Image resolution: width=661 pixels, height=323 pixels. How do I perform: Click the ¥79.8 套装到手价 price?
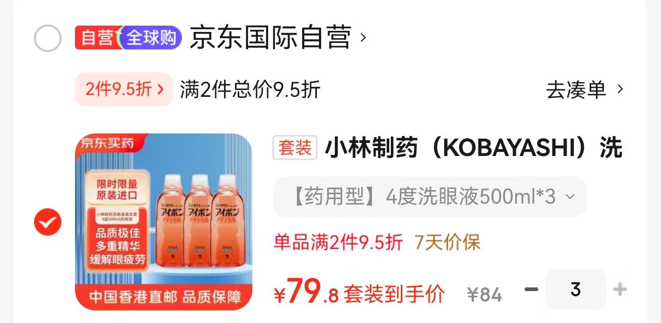(359, 292)
